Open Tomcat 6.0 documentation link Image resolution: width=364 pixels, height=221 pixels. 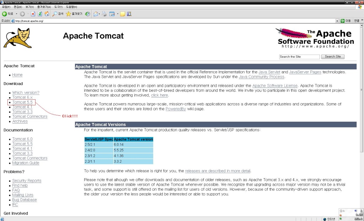(x=22, y=139)
